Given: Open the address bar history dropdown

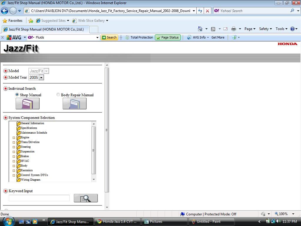Looking at the screenshot, I should [194, 11].
